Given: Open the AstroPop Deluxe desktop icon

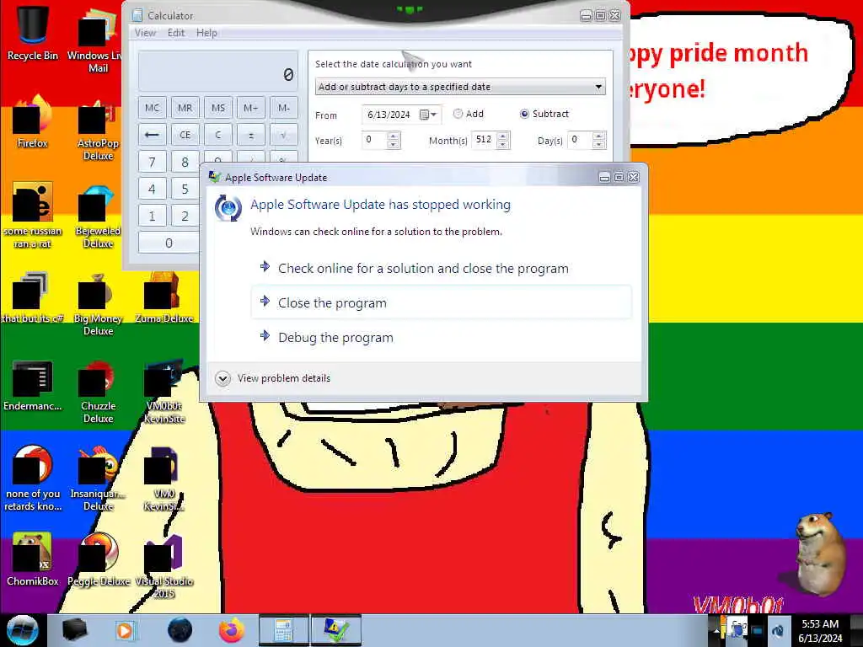Looking at the screenshot, I should point(98,129).
